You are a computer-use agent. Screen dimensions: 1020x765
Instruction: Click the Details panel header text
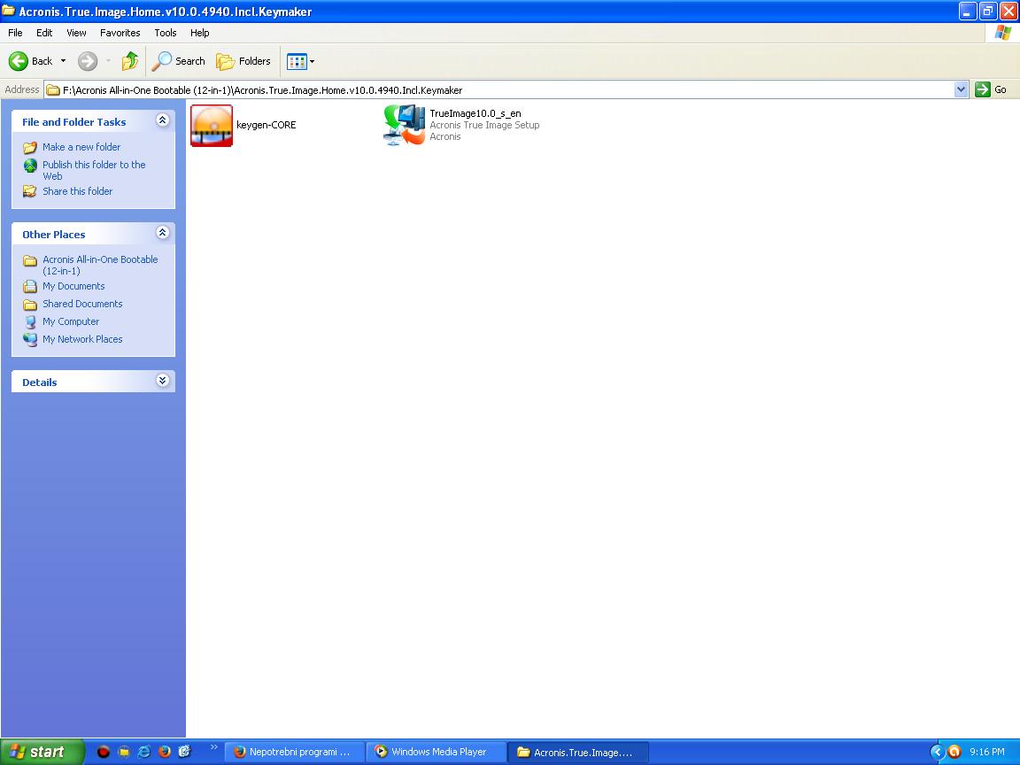(40, 382)
